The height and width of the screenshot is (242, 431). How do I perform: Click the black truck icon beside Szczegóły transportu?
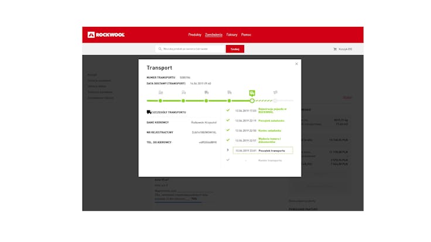click(149, 112)
